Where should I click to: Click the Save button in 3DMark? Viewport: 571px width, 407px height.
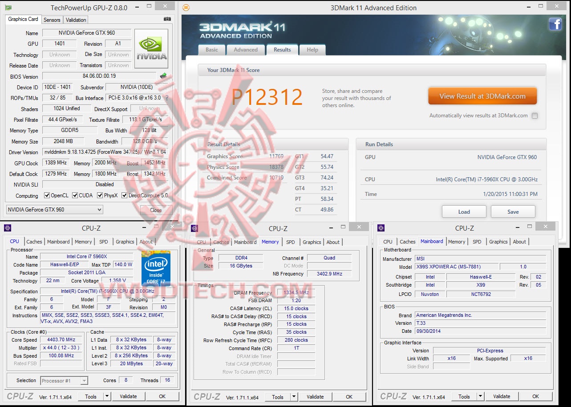pyautogui.click(x=513, y=211)
